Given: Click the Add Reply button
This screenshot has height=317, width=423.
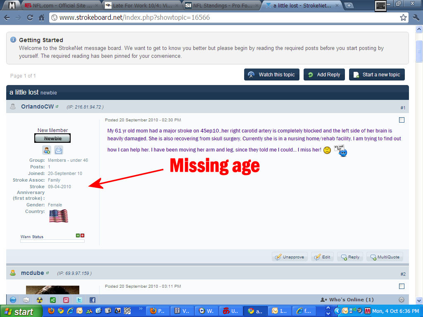Looking at the screenshot, I should click(x=324, y=75).
